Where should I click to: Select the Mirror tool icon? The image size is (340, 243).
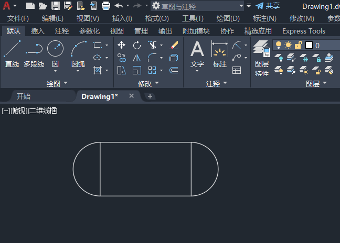137,58
